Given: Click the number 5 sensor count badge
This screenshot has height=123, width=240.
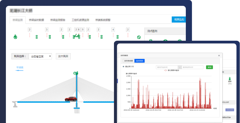Looking at the screenshot, I should [83, 30].
